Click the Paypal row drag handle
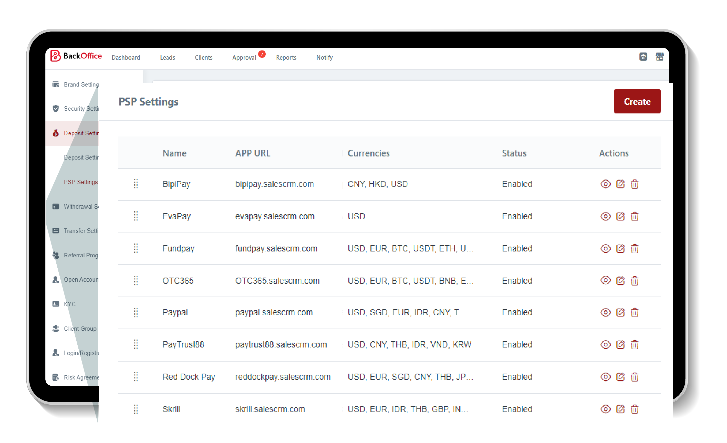This screenshot has height=443, width=727. pos(136,312)
